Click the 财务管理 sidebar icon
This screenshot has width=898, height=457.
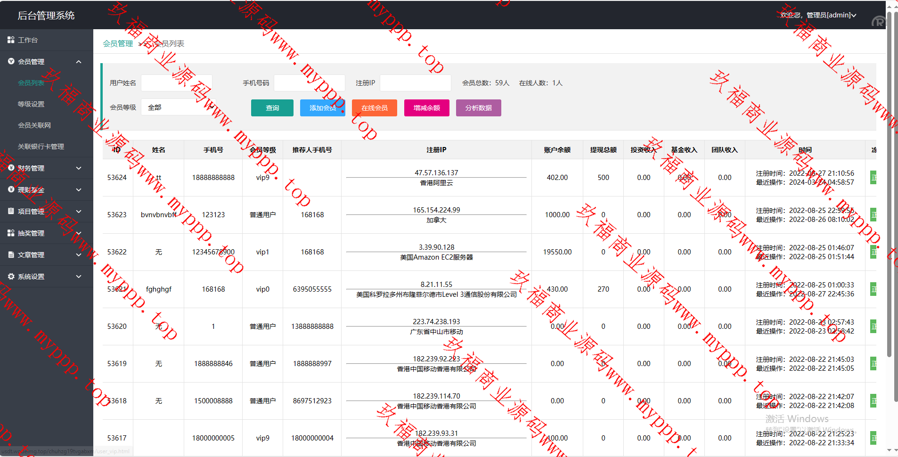tap(11, 168)
